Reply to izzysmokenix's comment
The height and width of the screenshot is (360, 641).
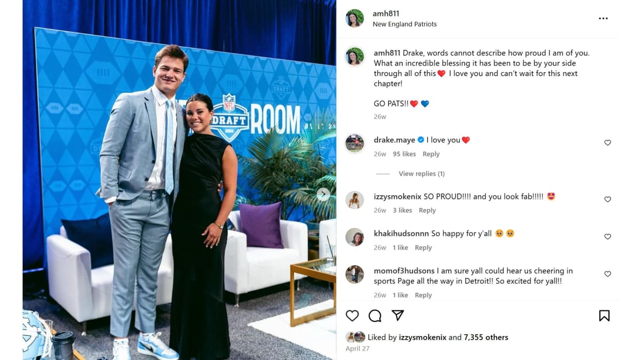(427, 211)
